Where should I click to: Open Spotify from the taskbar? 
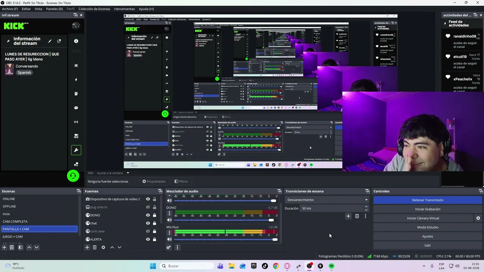[x=332, y=266]
